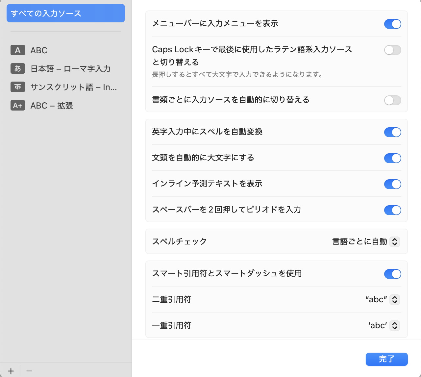Click the Sanskrit input source icon

[18, 87]
